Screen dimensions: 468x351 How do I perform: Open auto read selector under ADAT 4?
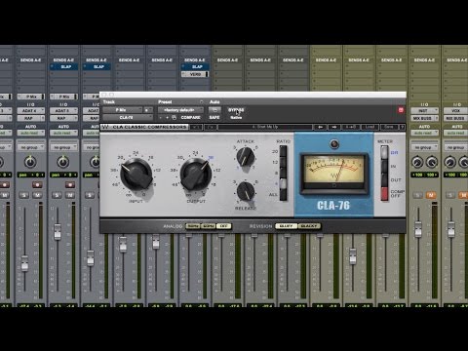[x=31, y=133]
